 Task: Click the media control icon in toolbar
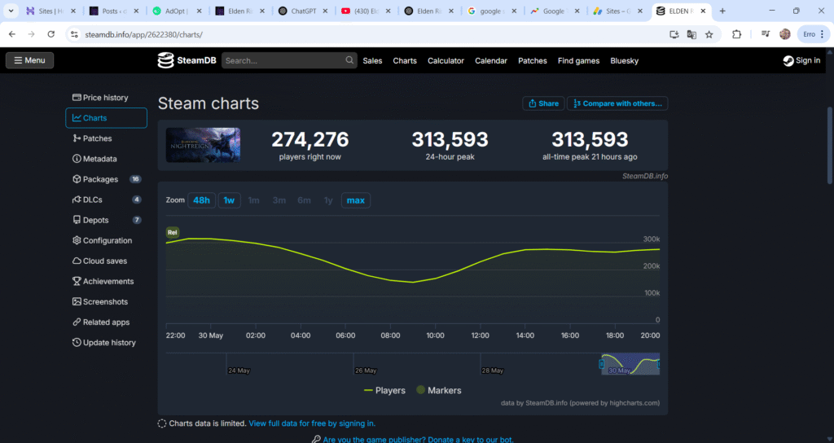[x=766, y=34]
